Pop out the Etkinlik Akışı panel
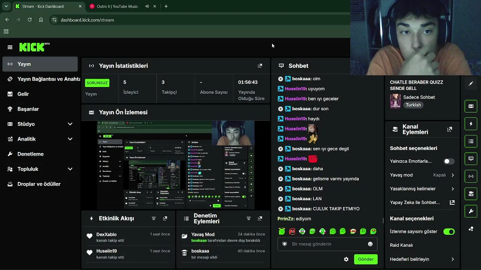 (165, 218)
